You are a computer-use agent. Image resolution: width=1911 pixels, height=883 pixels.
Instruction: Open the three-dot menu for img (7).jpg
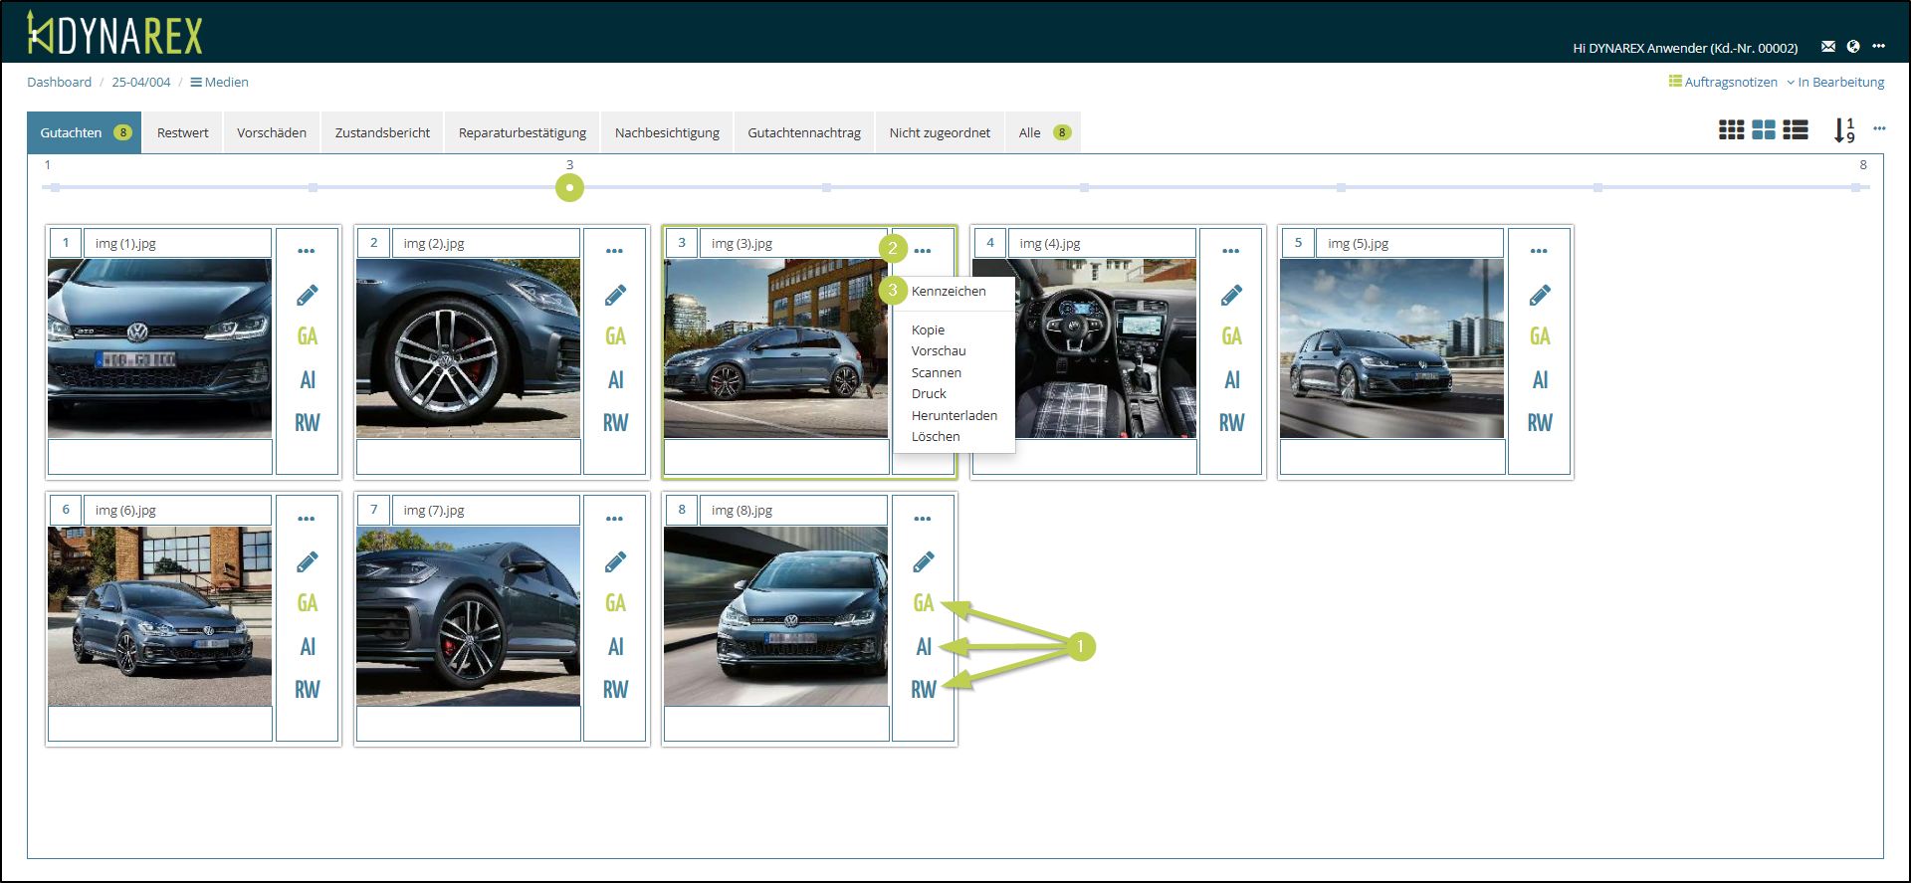[x=614, y=519]
